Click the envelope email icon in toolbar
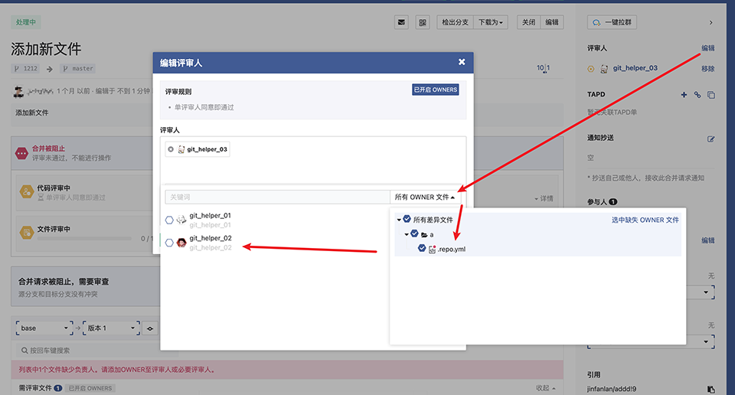The height and width of the screenshot is (395, 735). pos(401,22)
